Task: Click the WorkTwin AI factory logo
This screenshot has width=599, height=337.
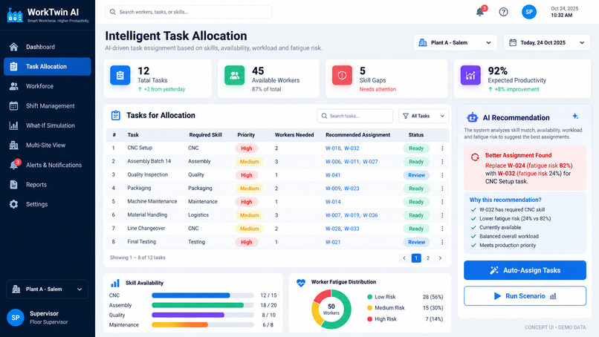Action: pyautogui.click(x=15, y=16)
